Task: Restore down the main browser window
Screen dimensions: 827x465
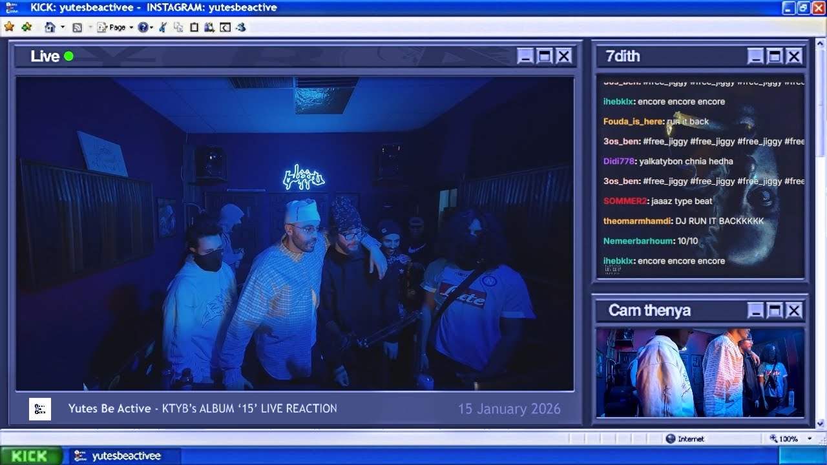Action: point(803,8)
